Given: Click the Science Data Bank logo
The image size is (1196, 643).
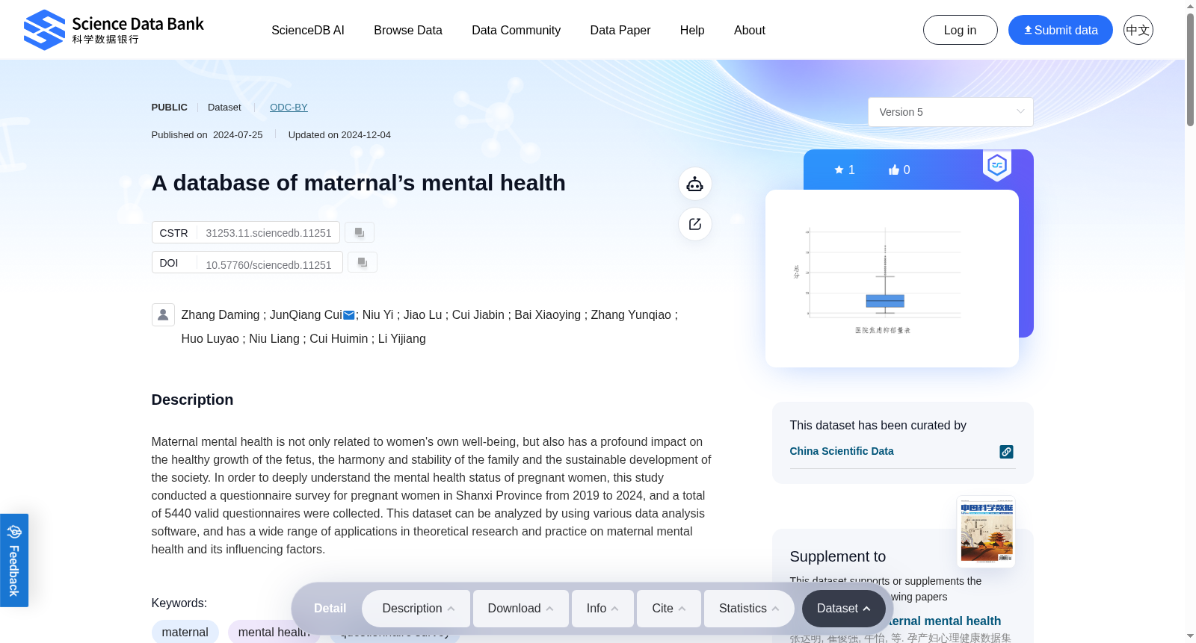Looking at the screenshot, I should pos(114,30).
